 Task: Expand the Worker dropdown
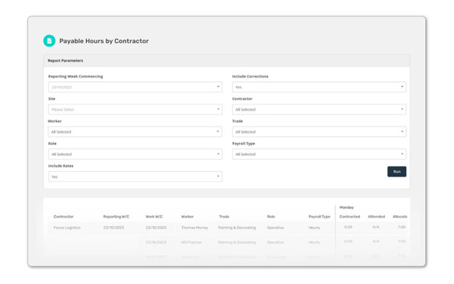click(135, 132)
